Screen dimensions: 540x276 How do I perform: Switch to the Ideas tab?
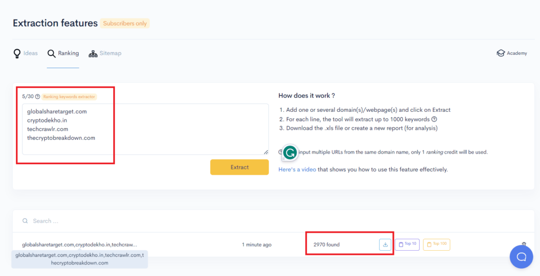click(x=25, y=53)
